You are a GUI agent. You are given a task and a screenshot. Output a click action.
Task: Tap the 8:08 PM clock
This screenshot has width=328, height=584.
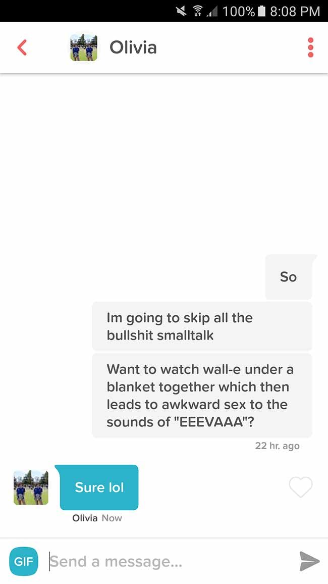pos(295,11)
